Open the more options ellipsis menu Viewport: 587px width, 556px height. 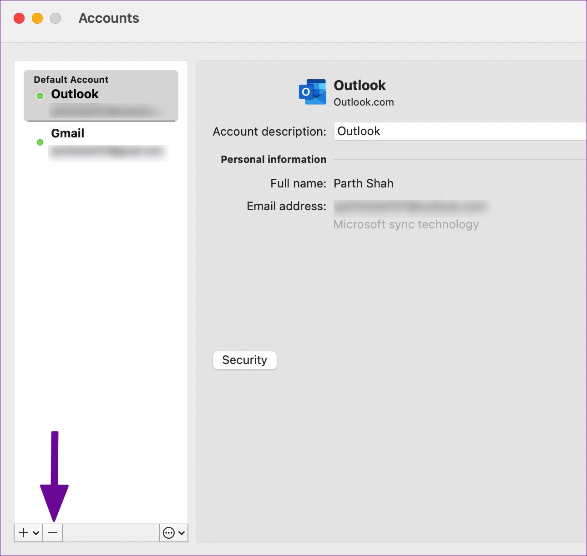pos(169,533)
